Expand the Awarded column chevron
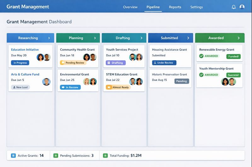 239,38
